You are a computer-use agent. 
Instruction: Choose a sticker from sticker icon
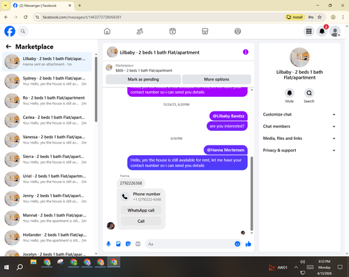(x=128, y=244)
